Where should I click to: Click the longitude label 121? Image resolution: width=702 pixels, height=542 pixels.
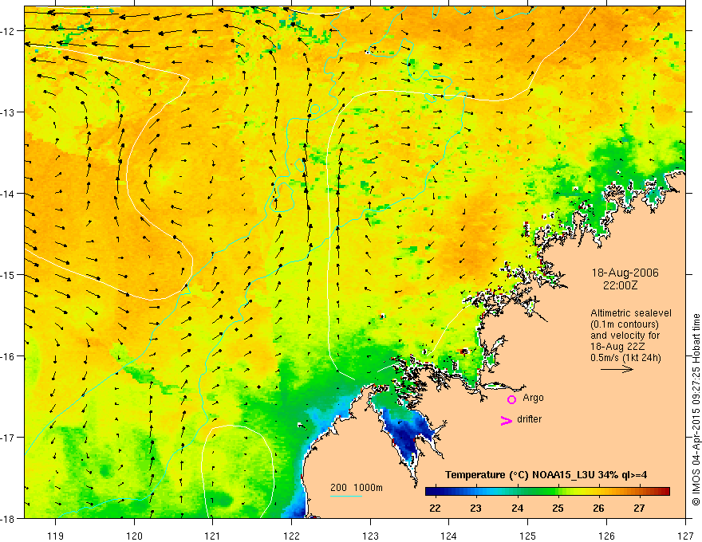coord(213,536)
